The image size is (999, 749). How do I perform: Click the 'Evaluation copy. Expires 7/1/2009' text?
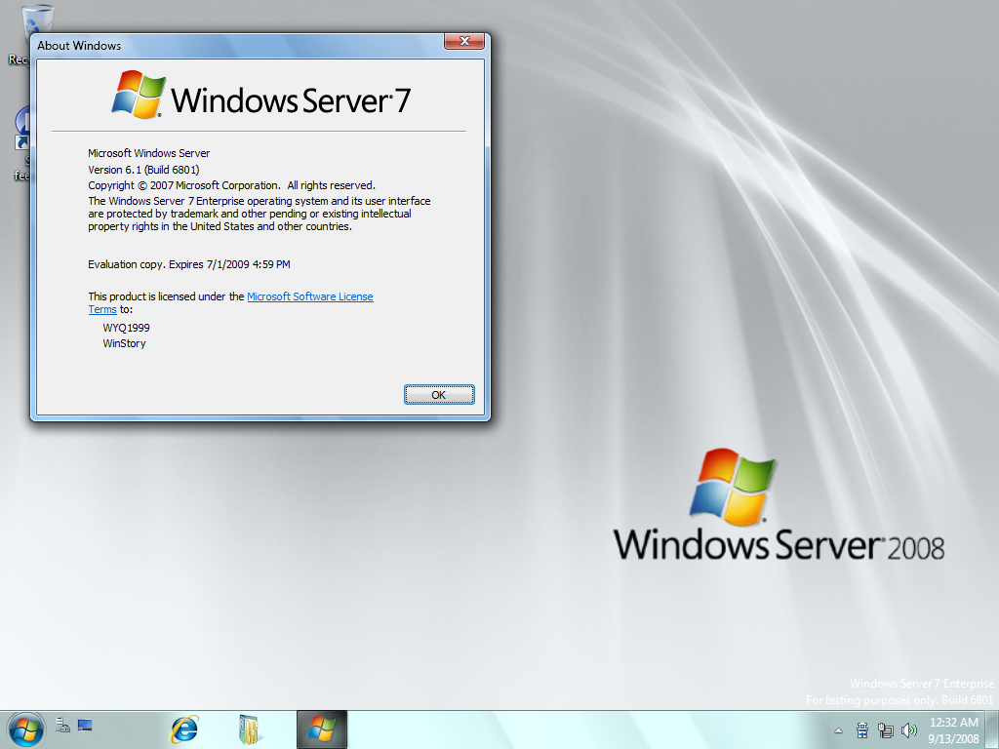click(189, 264)
